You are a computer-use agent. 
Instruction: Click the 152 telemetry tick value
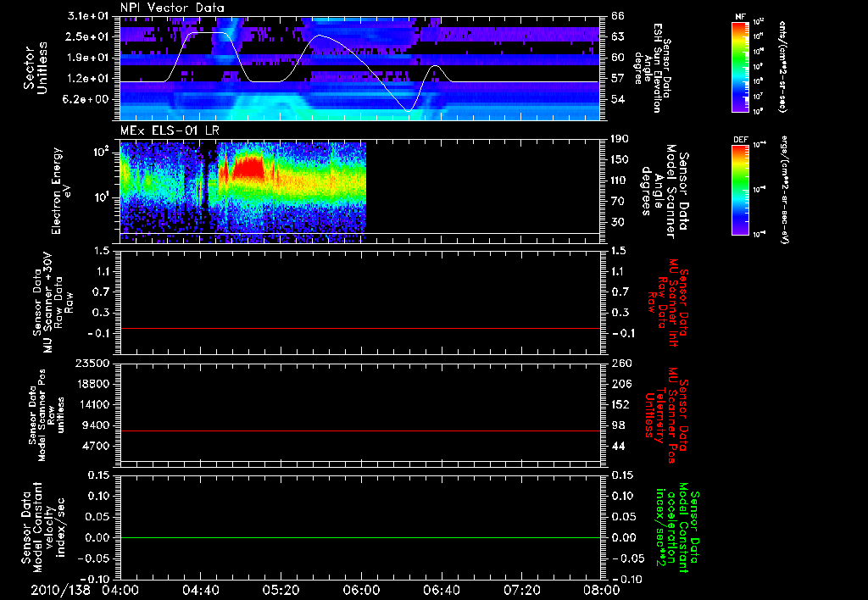[620, 404]
